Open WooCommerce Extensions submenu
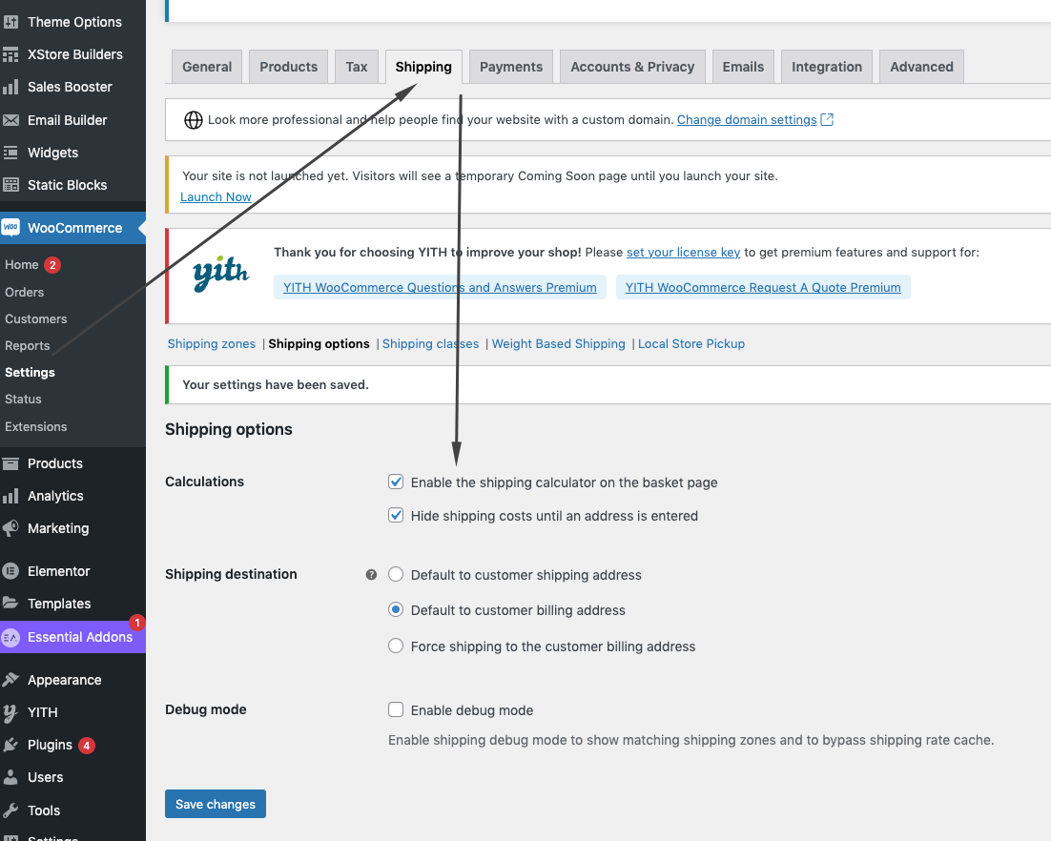This screenshot has width=1051, height=841. click(x=35, y=427)
